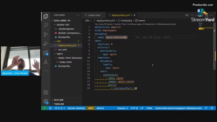Image resolution: width=217 pixels, height=122 pixels.
Task: Open the editor timeline icon in title actions
Action: coord(187,15)
